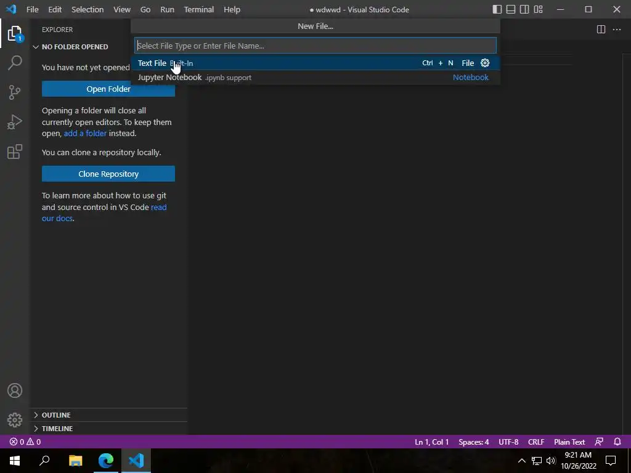Image resolution: width=631 pixels, height=473 pixels.
Task: Open the Edit menu
Action: tap(55, 9)
